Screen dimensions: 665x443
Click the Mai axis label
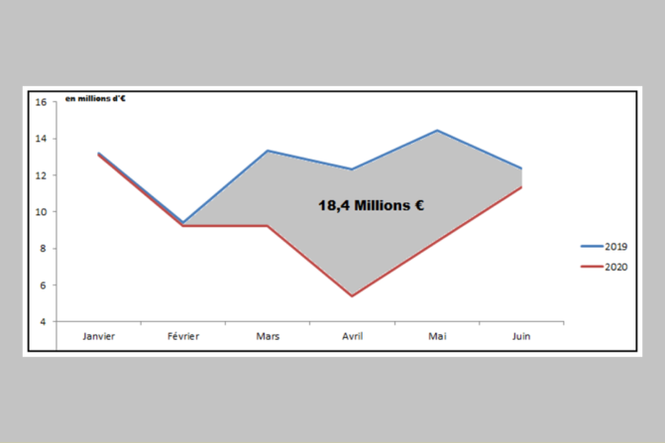click(437, 336)
